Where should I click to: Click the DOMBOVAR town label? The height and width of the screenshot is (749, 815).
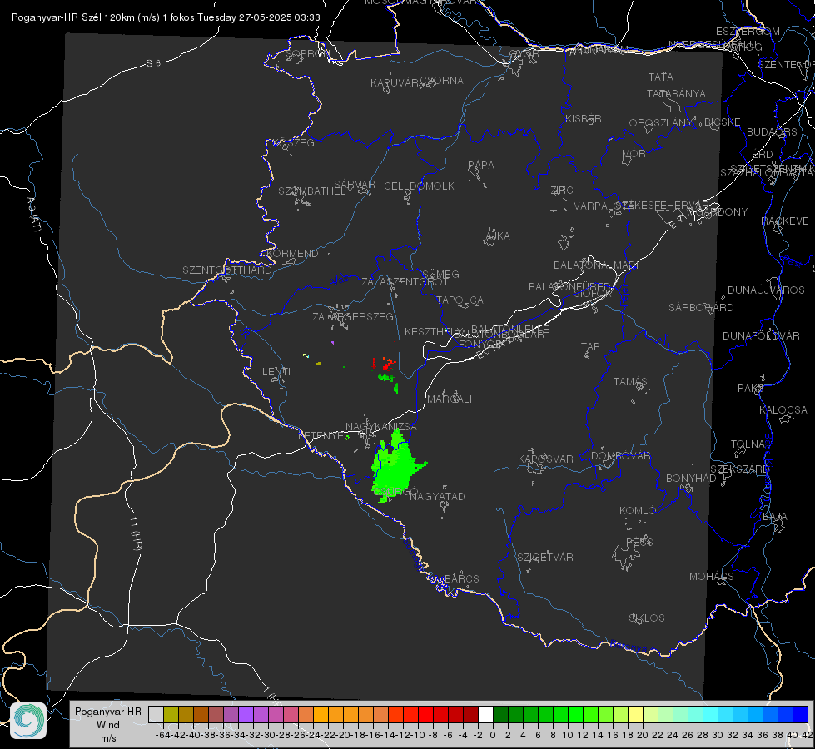click(620, 456)
